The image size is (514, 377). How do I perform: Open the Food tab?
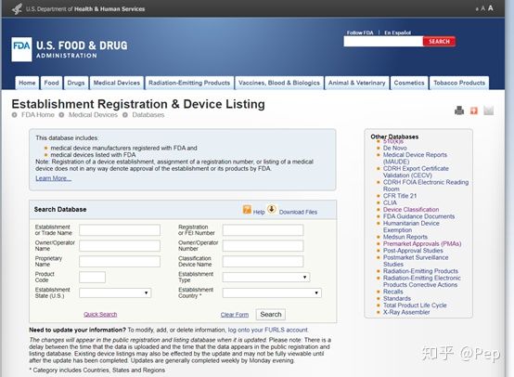coord(51,83)
